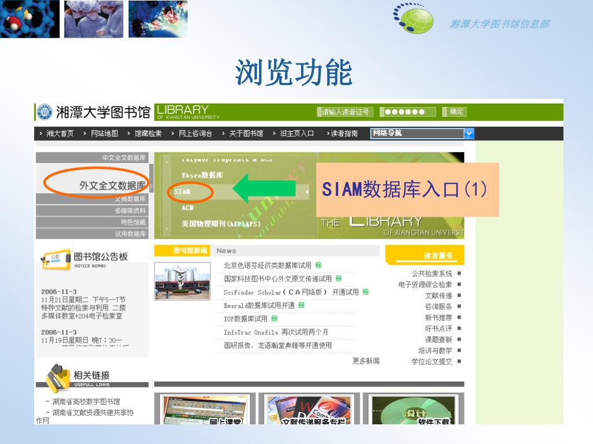Click scroll-up arrow of database list
593x444 pixels.
point(167,161)
